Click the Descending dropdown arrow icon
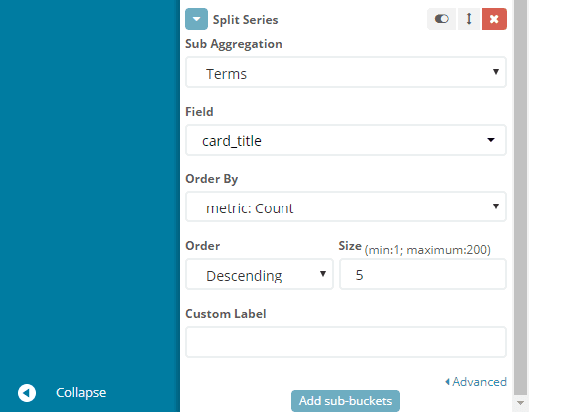Image resolution: width=564 pixels, height=412 pixels. point(323,274)
